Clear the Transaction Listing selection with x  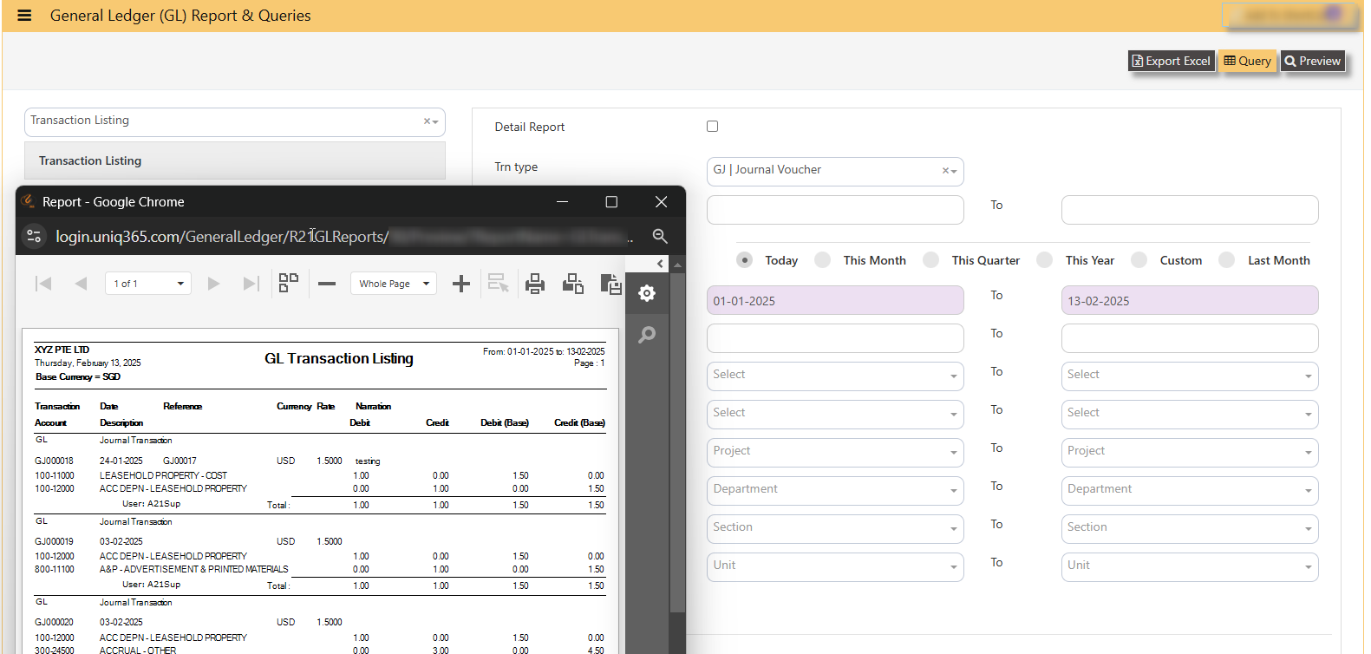click(x=427, y=121)
